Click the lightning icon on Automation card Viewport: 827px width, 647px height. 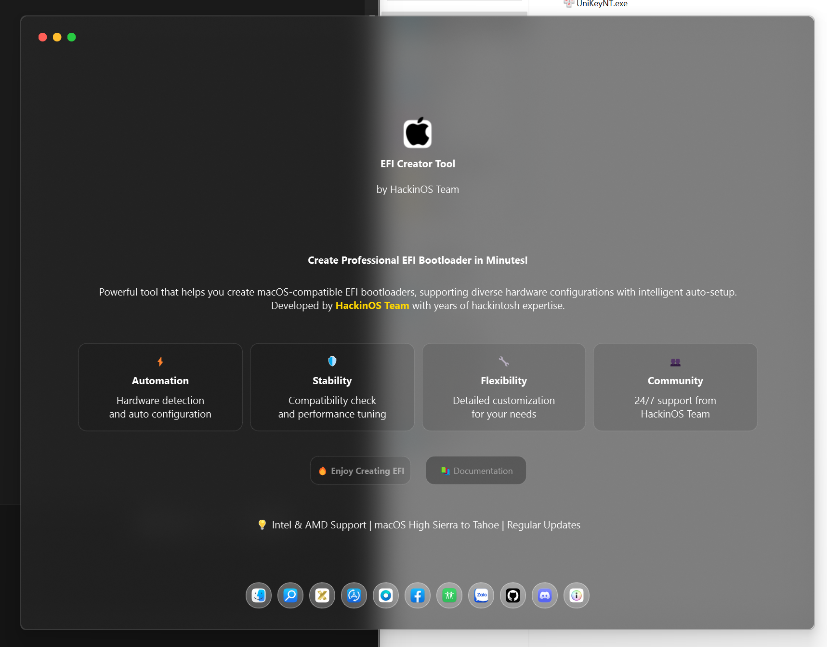tap(160, 362)
